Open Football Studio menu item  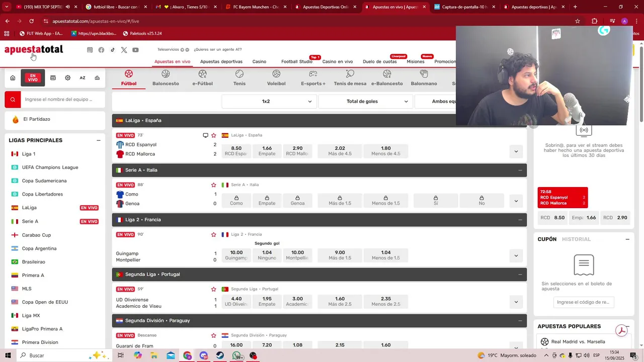(297, 61)
